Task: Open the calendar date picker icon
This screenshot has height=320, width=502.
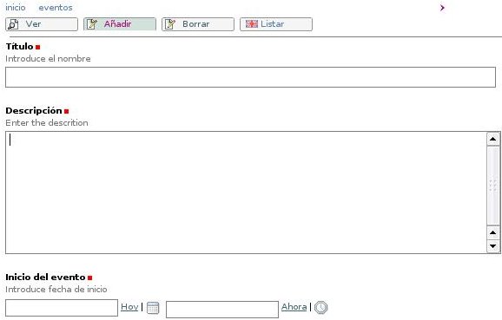Action: (153, 308)
